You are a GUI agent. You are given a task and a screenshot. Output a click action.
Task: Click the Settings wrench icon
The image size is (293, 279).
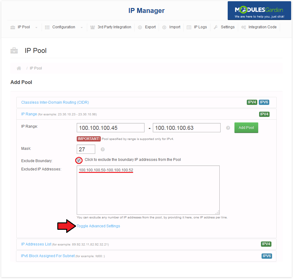coord(216,27)
